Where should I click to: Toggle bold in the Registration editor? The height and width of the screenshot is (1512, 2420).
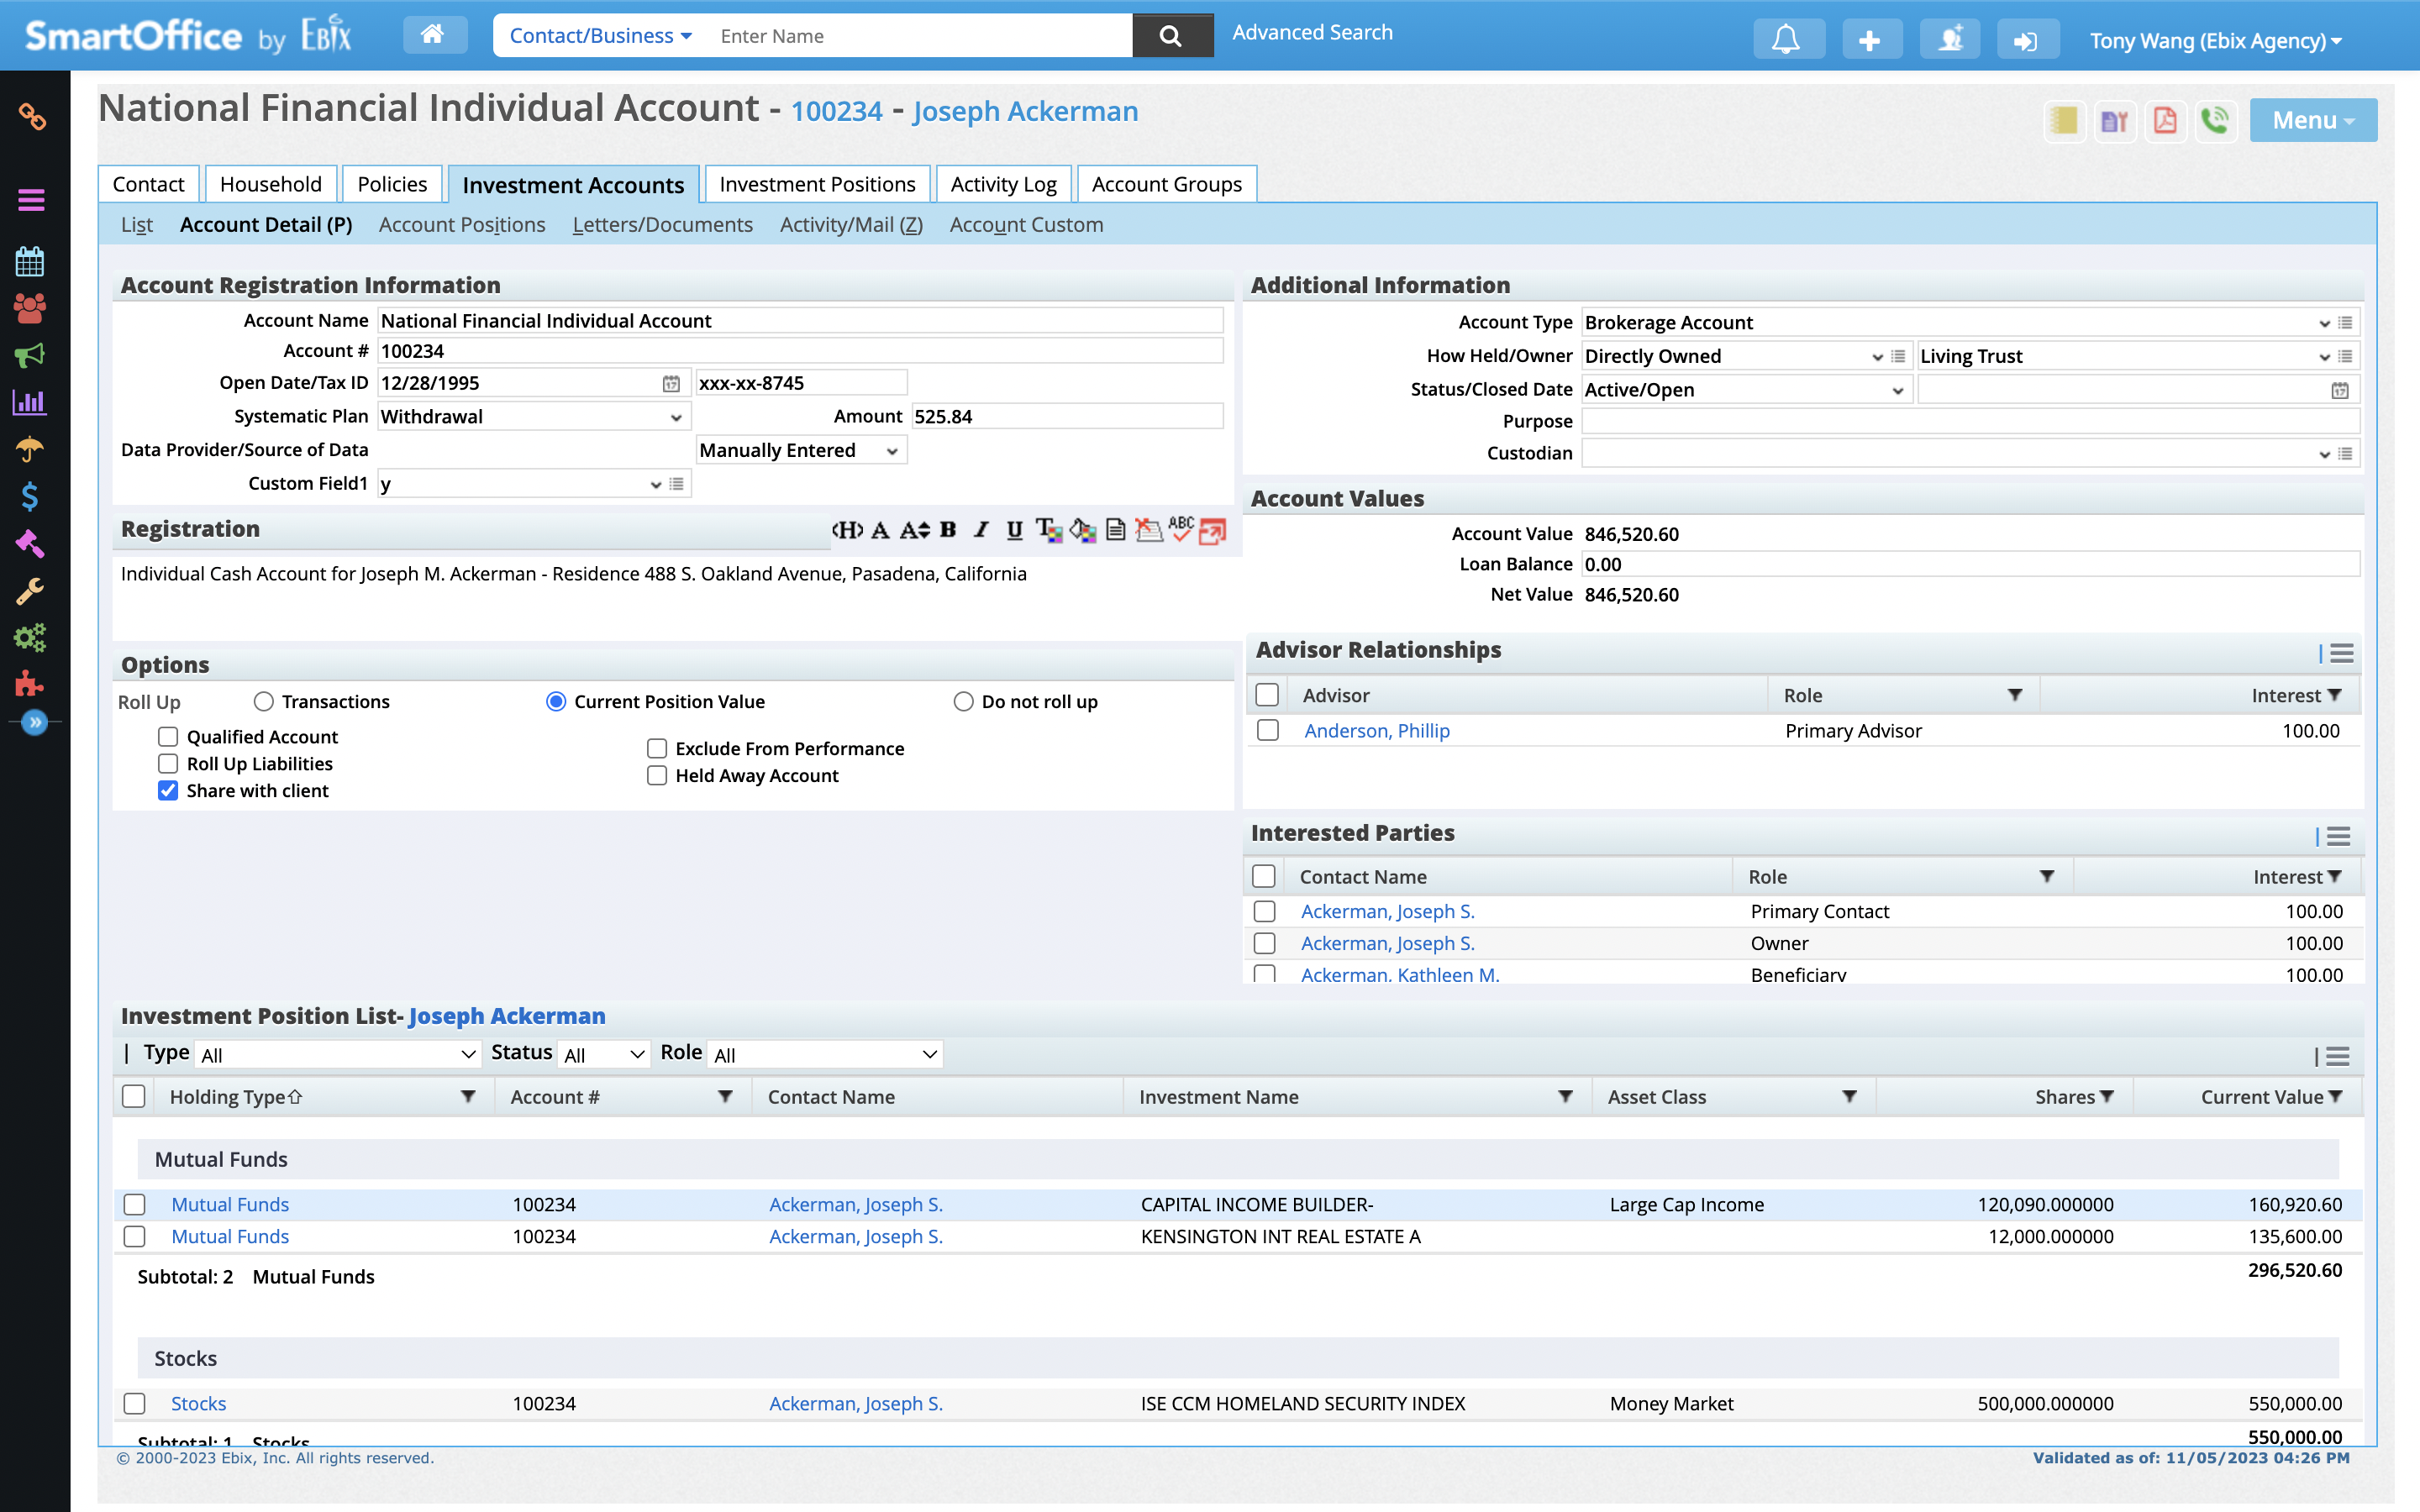point(948,530)
